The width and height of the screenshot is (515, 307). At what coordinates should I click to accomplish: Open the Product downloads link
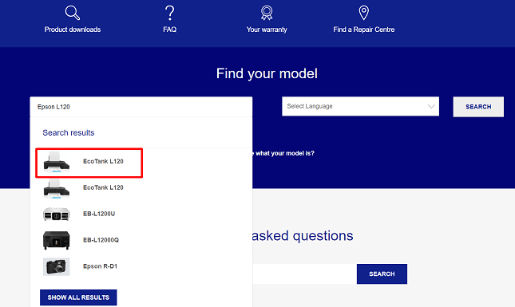click(x=73, y=30)
